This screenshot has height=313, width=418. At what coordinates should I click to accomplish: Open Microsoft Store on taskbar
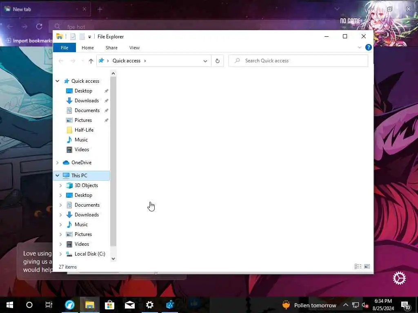point(109,305)
